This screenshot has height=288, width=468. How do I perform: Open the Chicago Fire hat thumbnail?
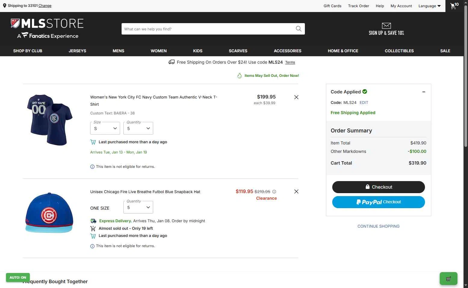click(x=49, y=213)
